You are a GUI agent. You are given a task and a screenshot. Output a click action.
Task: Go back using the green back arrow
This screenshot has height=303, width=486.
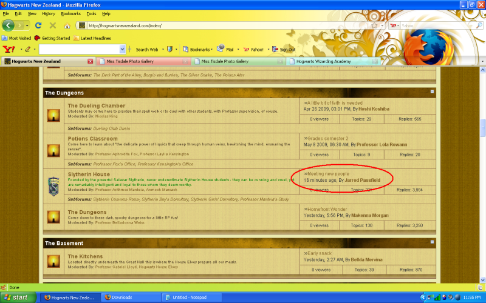(9, 25)
